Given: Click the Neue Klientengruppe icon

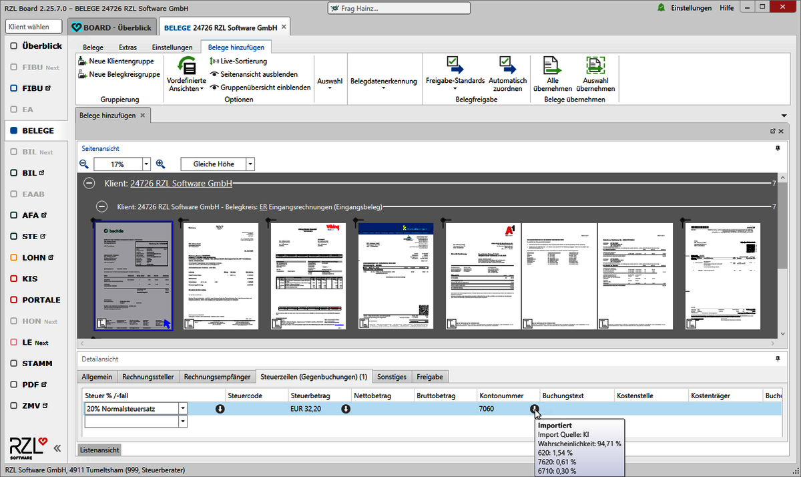Looking at the screenshot, I should point(83,61).
